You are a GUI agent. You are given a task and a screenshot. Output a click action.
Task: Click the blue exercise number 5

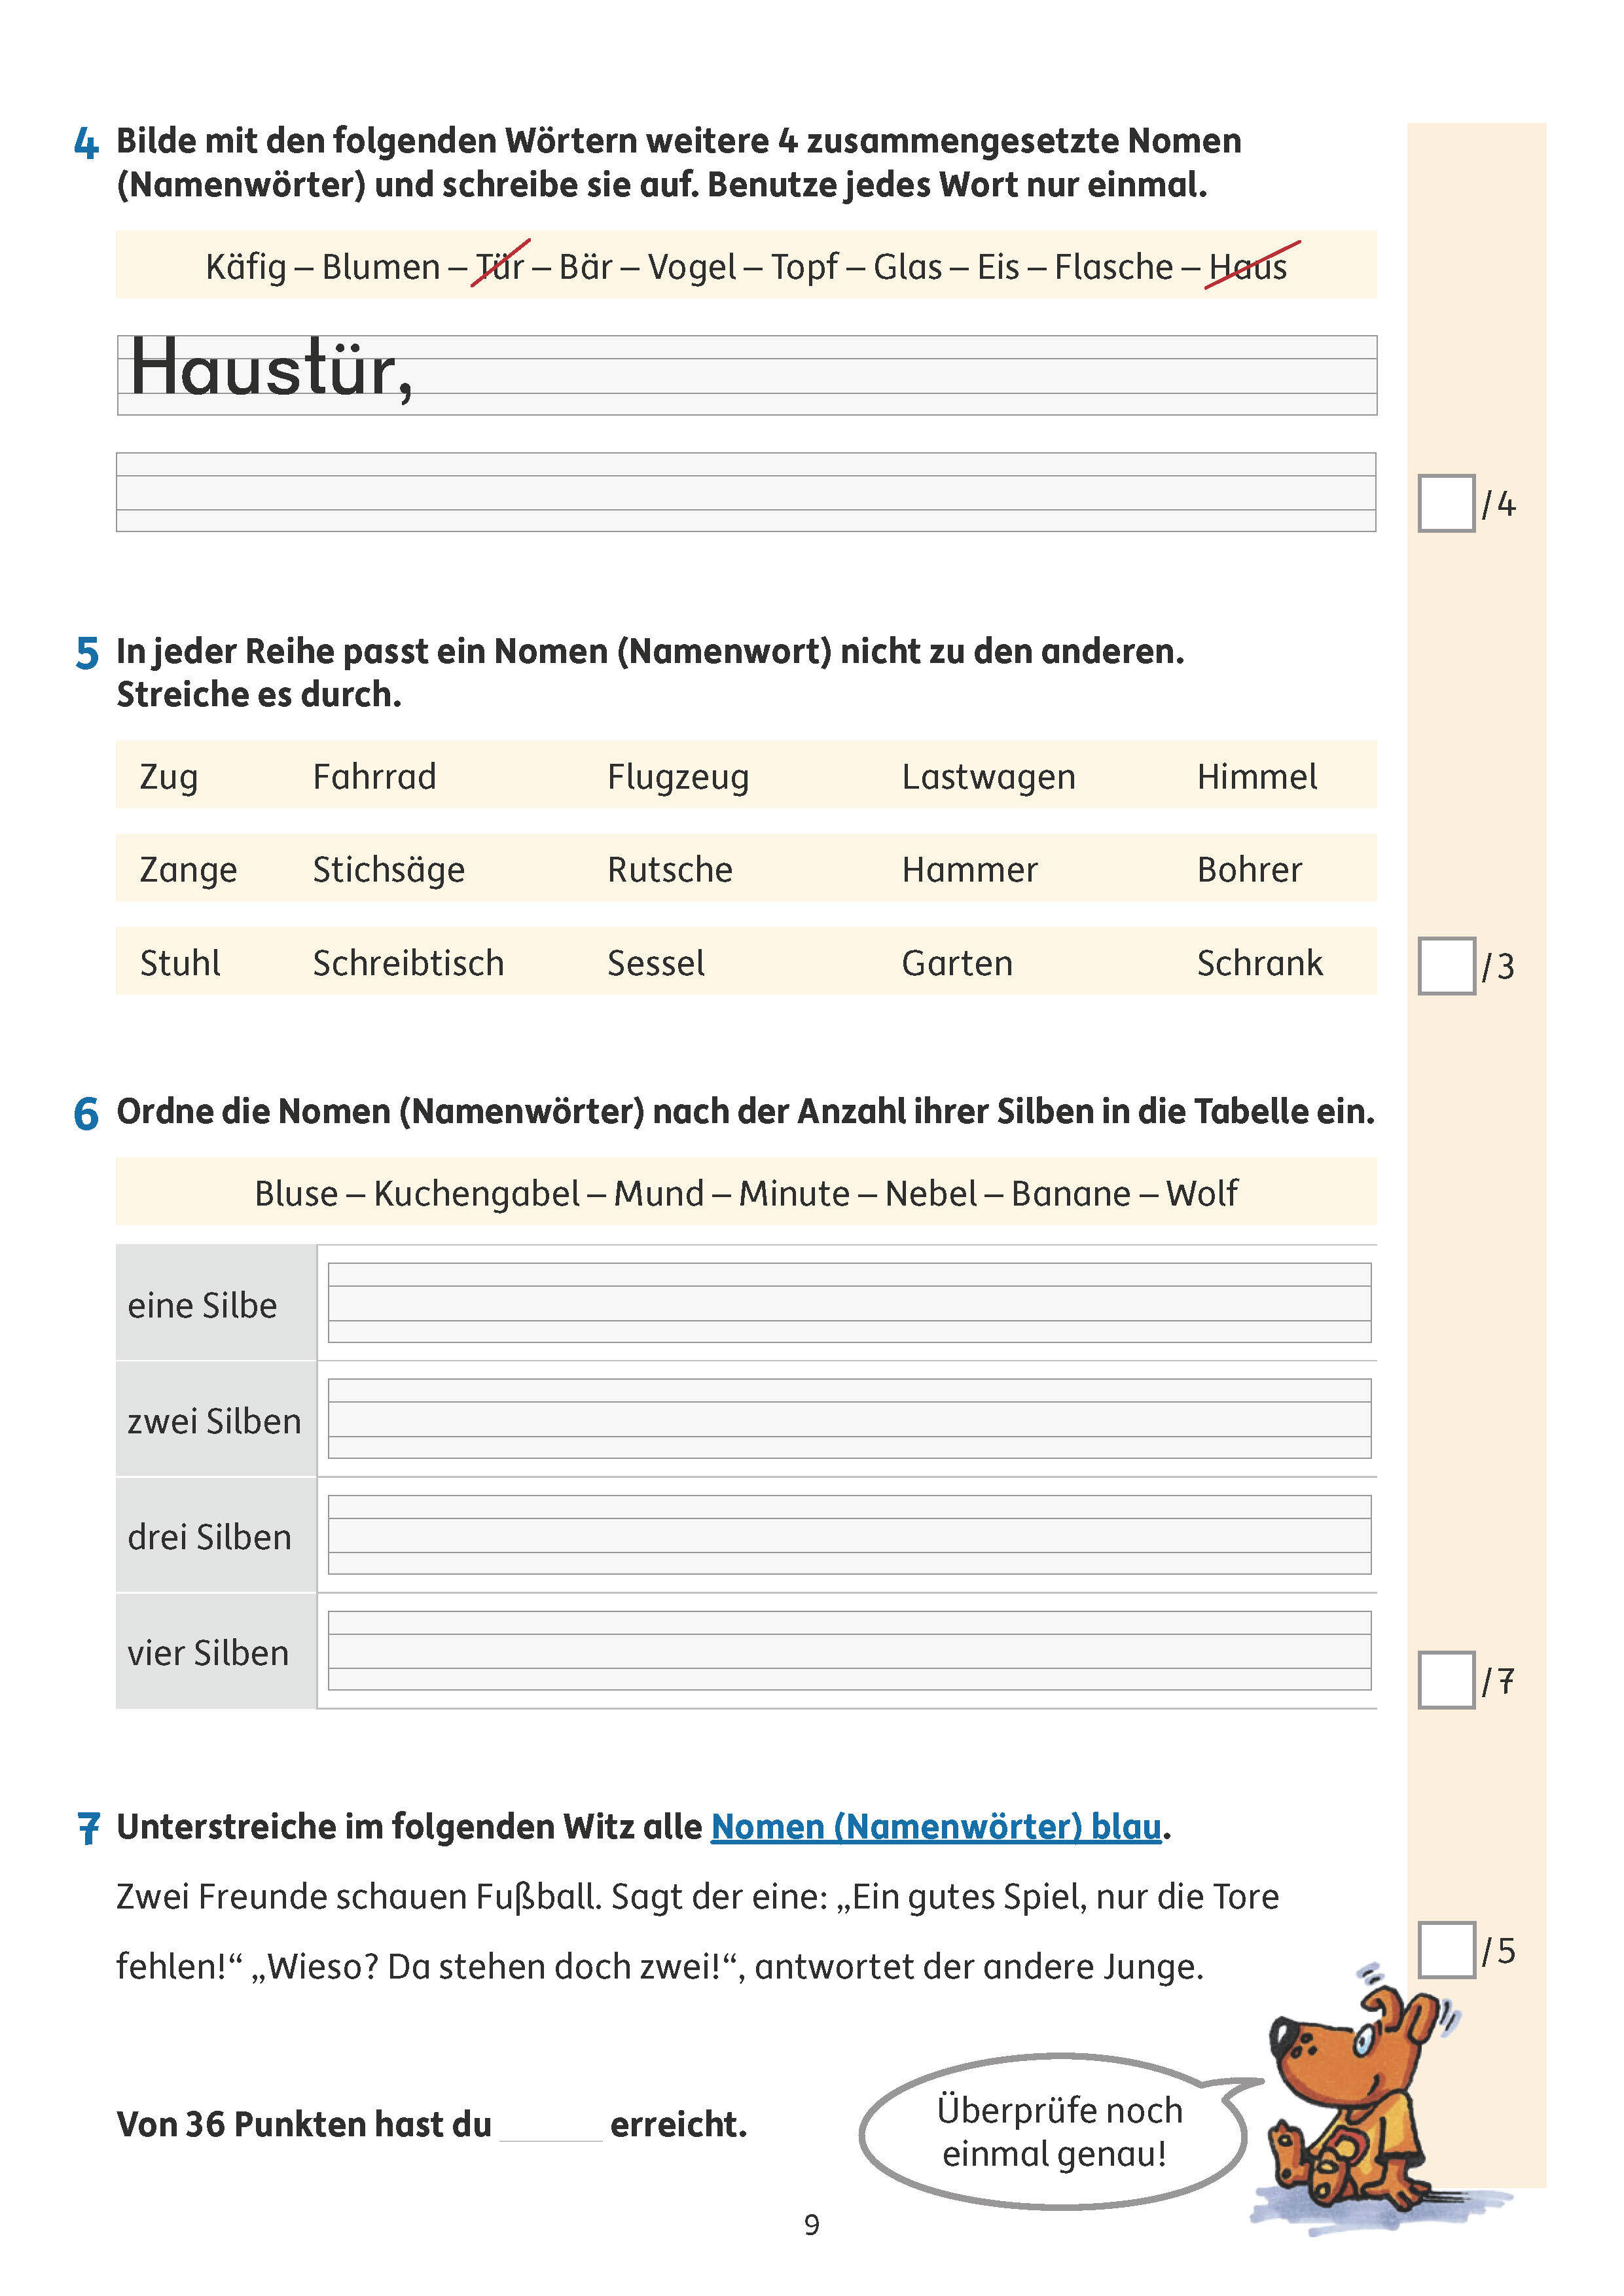87,654
